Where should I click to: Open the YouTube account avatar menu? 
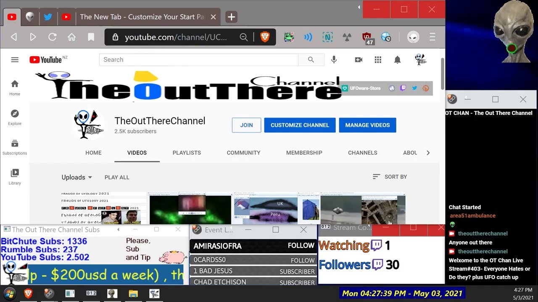coord(420,60)
